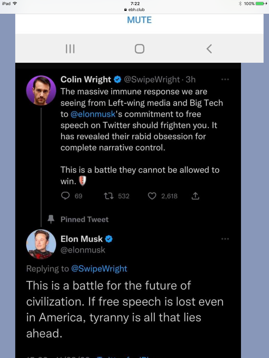Open the more options on Elon Musk's tweet

225,239
